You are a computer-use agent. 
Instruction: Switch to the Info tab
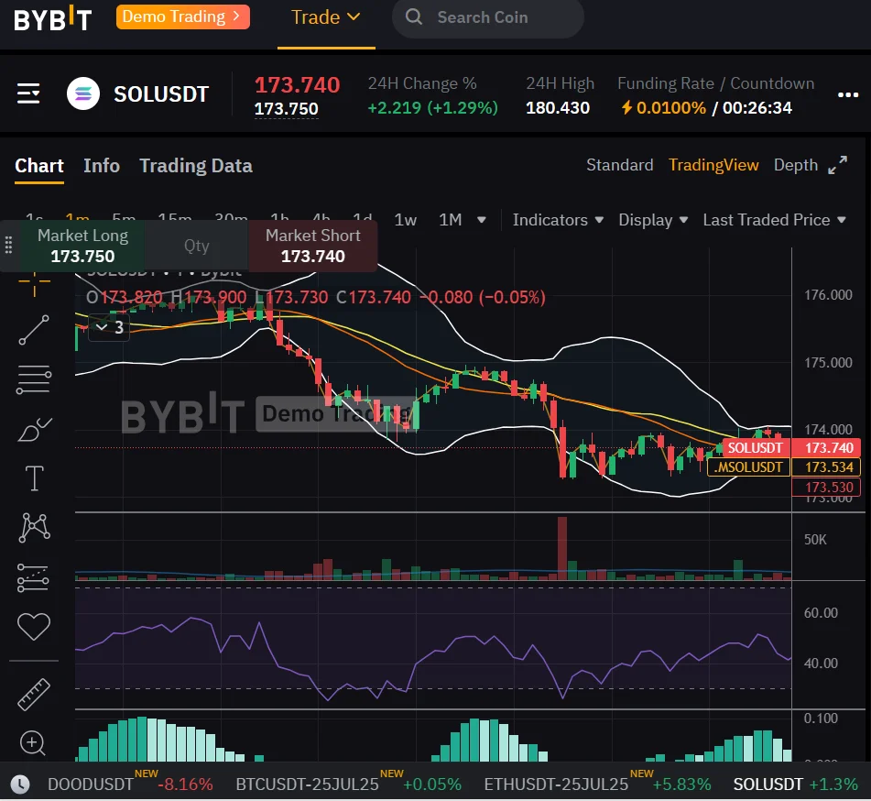pyautogui.click(x=102, y=166)
